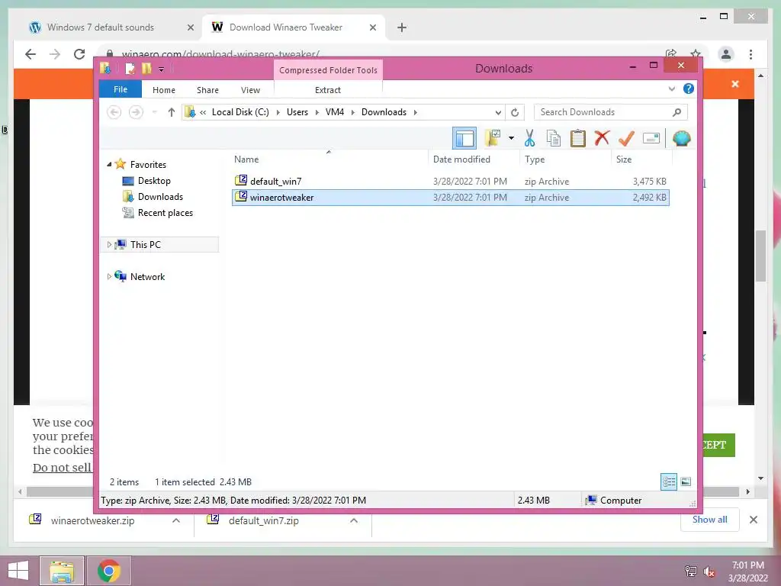781x586 pixels.
Task: Click the Explorer Back navigation arrow
Action: (114, 112)
